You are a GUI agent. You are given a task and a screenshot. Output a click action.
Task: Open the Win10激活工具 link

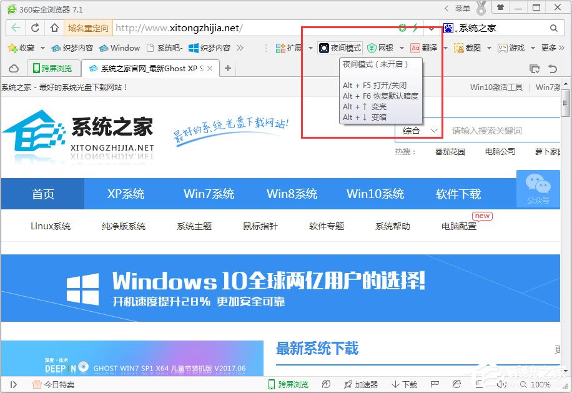pos(496,88)
